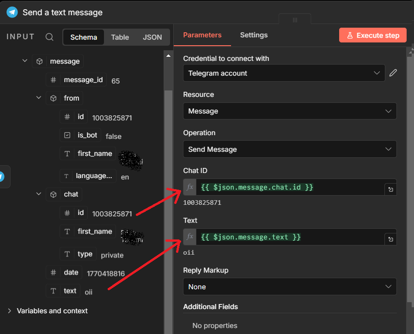Open the Operation dropdown showing Send Message
Image resolution: width=414 pixels, height=334 pixels.
[290, 149]
